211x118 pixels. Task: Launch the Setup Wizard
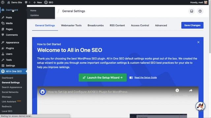point(103,78)
